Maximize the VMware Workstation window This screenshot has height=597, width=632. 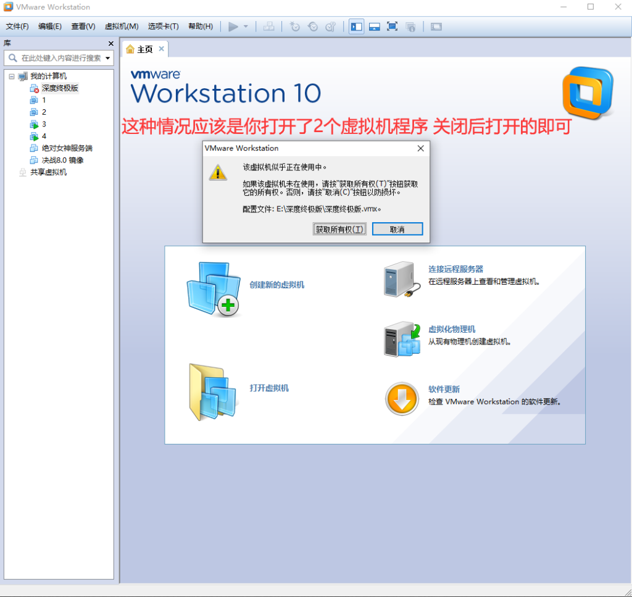tap(591, 7)
